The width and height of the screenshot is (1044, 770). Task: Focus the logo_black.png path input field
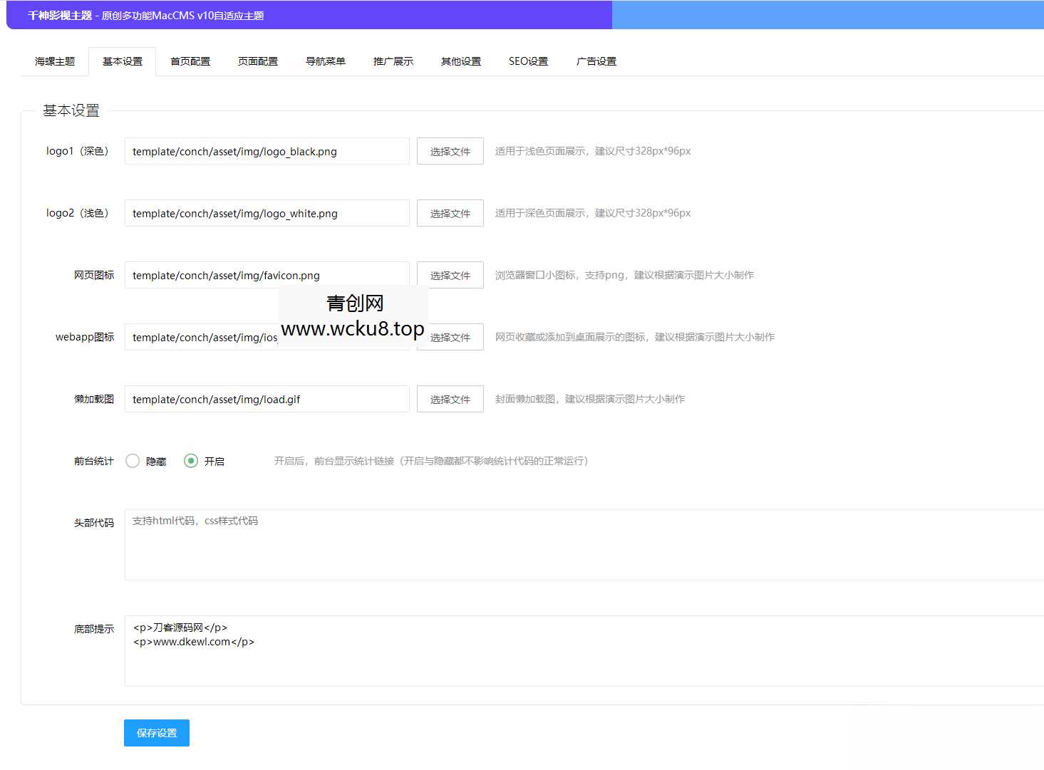pyautogui.click(x=267, y=151)
